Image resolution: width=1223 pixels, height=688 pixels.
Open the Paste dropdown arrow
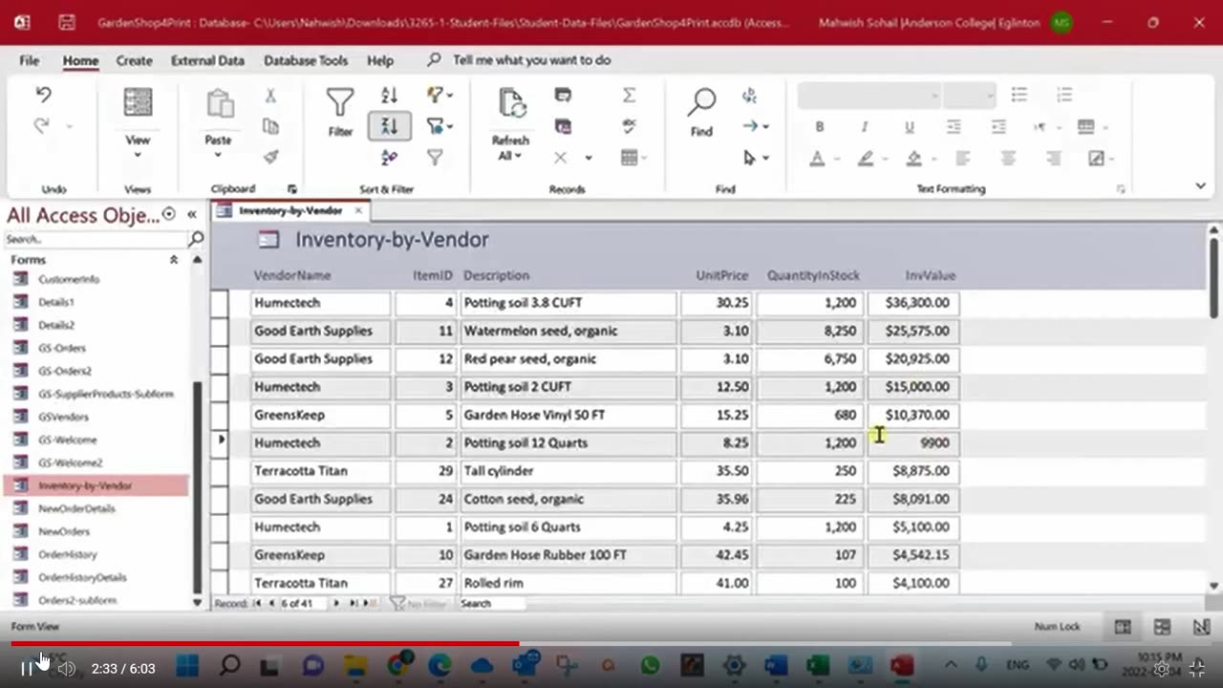[x=218, y=155]
